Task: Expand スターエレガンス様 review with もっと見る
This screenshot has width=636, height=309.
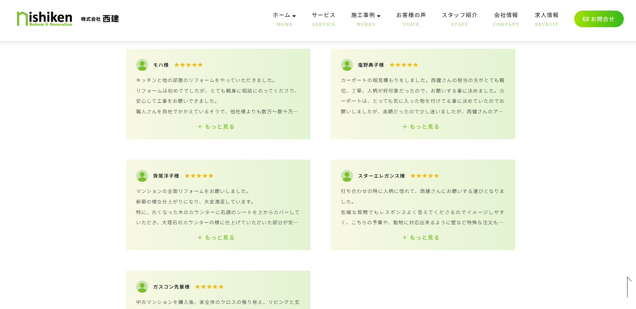Action: 421,238
